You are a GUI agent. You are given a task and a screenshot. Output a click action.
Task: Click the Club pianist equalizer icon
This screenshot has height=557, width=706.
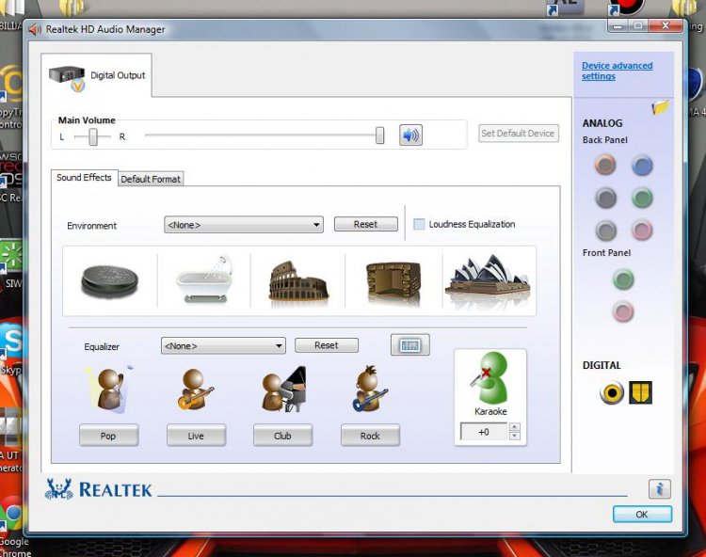(283, 390)
